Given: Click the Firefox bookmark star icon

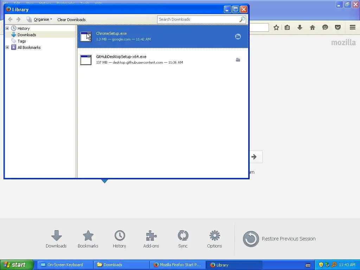Looking at the screenshot, I should [276, 28].
